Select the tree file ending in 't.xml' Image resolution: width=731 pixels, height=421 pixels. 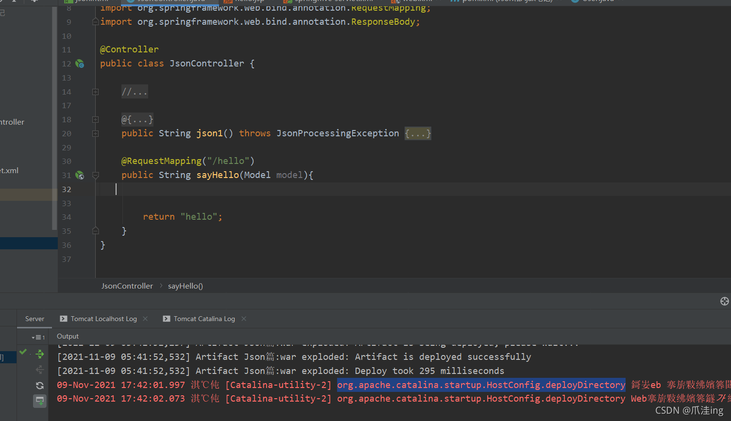click(x=9, y=171)
